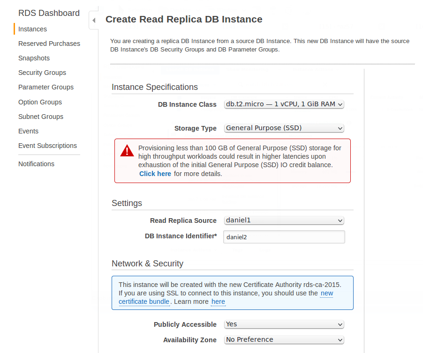Follow the "Click here" details link

[x=155, y=174]
